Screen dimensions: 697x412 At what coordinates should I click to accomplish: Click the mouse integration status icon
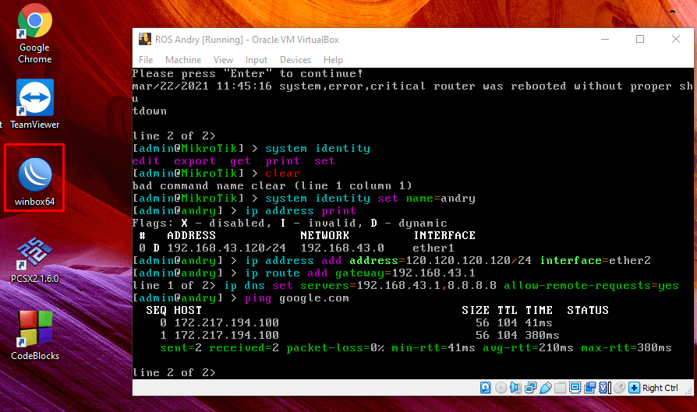(619, 388)
